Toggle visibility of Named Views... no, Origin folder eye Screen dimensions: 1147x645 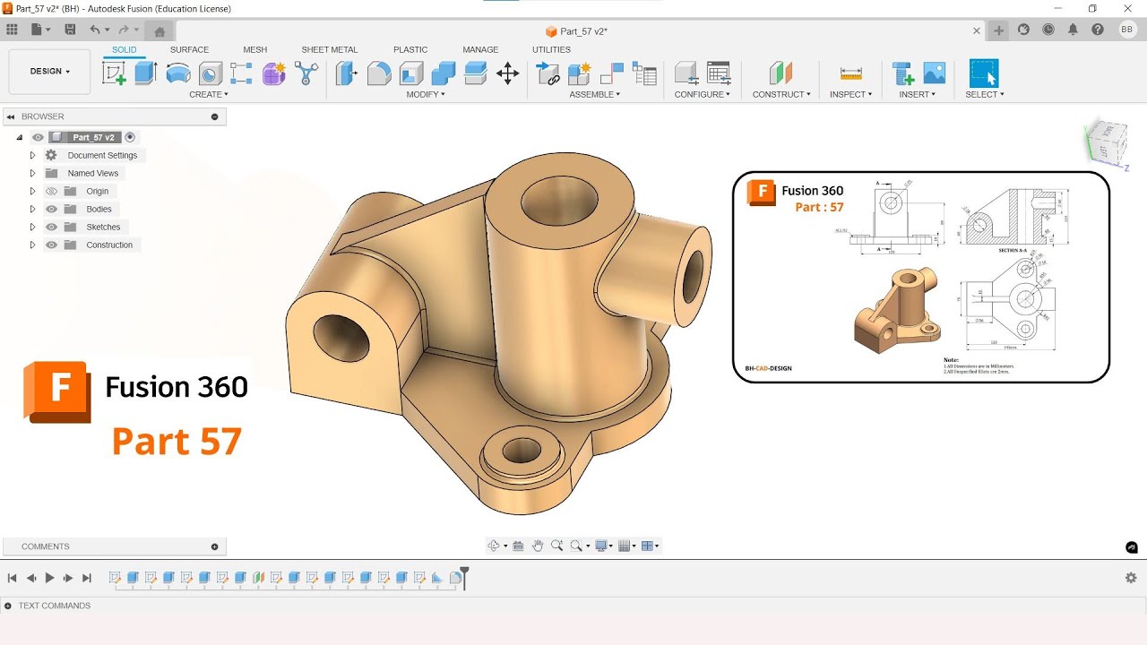point(51,191)
